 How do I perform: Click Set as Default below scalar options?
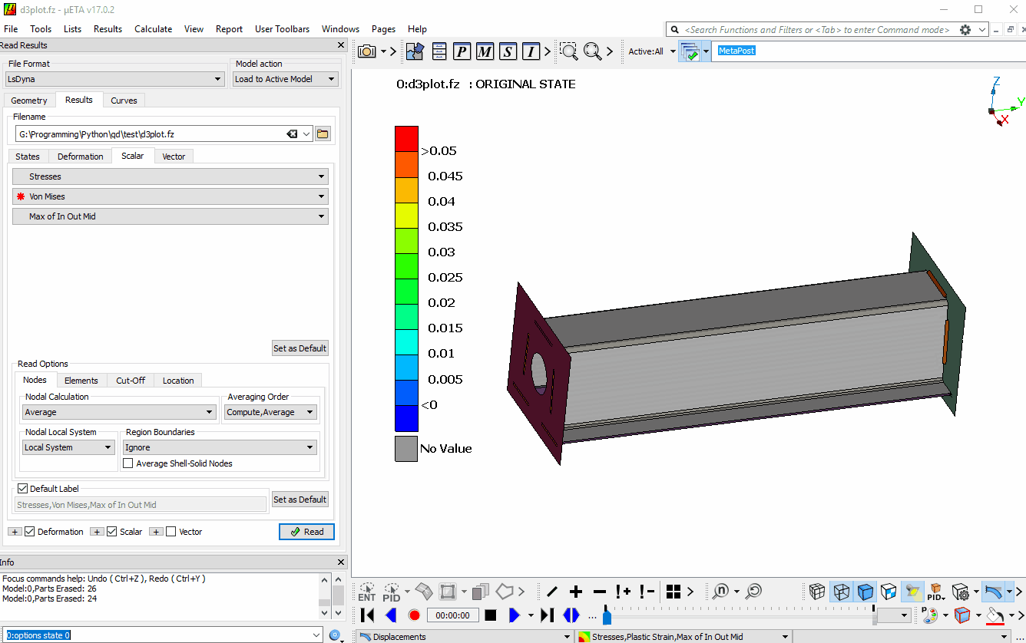click(x=300, y=348)
